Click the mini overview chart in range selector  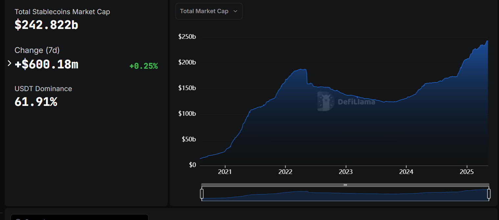[x=345, y=194]
